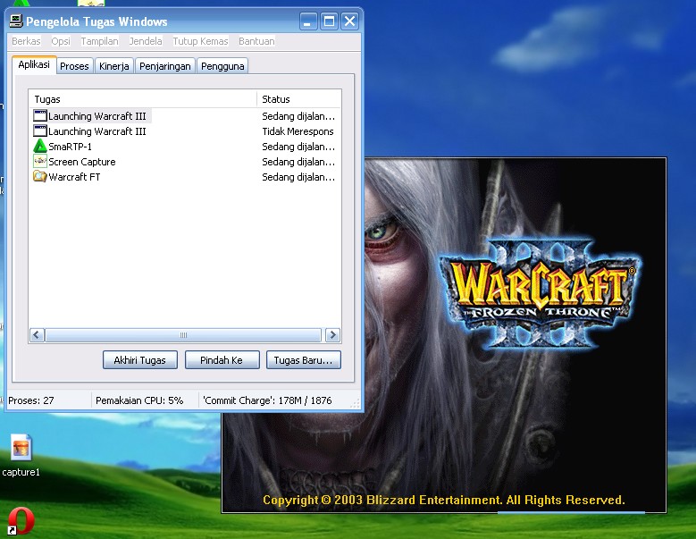Open the Bantuan menu
Viewport: 696px width, 539px height.
click(256, 41)
